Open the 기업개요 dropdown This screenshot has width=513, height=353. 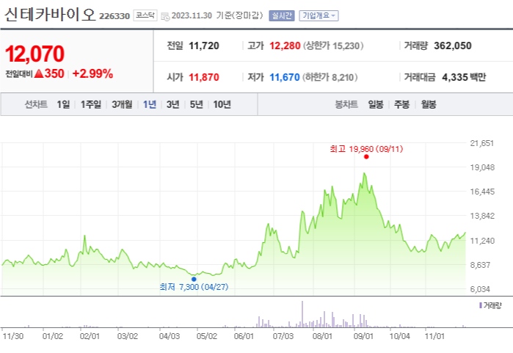point(319,15)
